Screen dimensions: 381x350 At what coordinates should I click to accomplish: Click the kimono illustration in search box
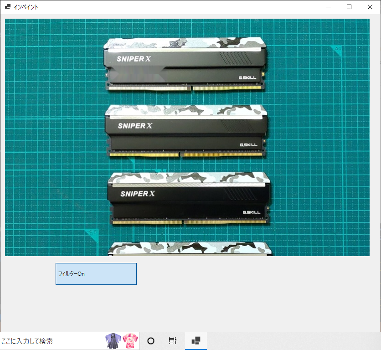122,341
